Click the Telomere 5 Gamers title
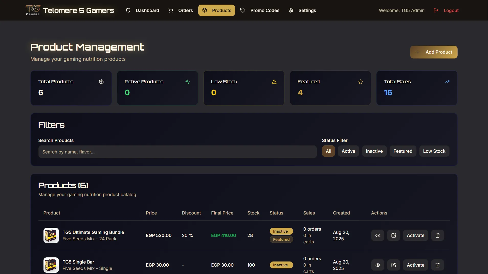The height and width of the screenshot is (274, 488). point(79,10)
